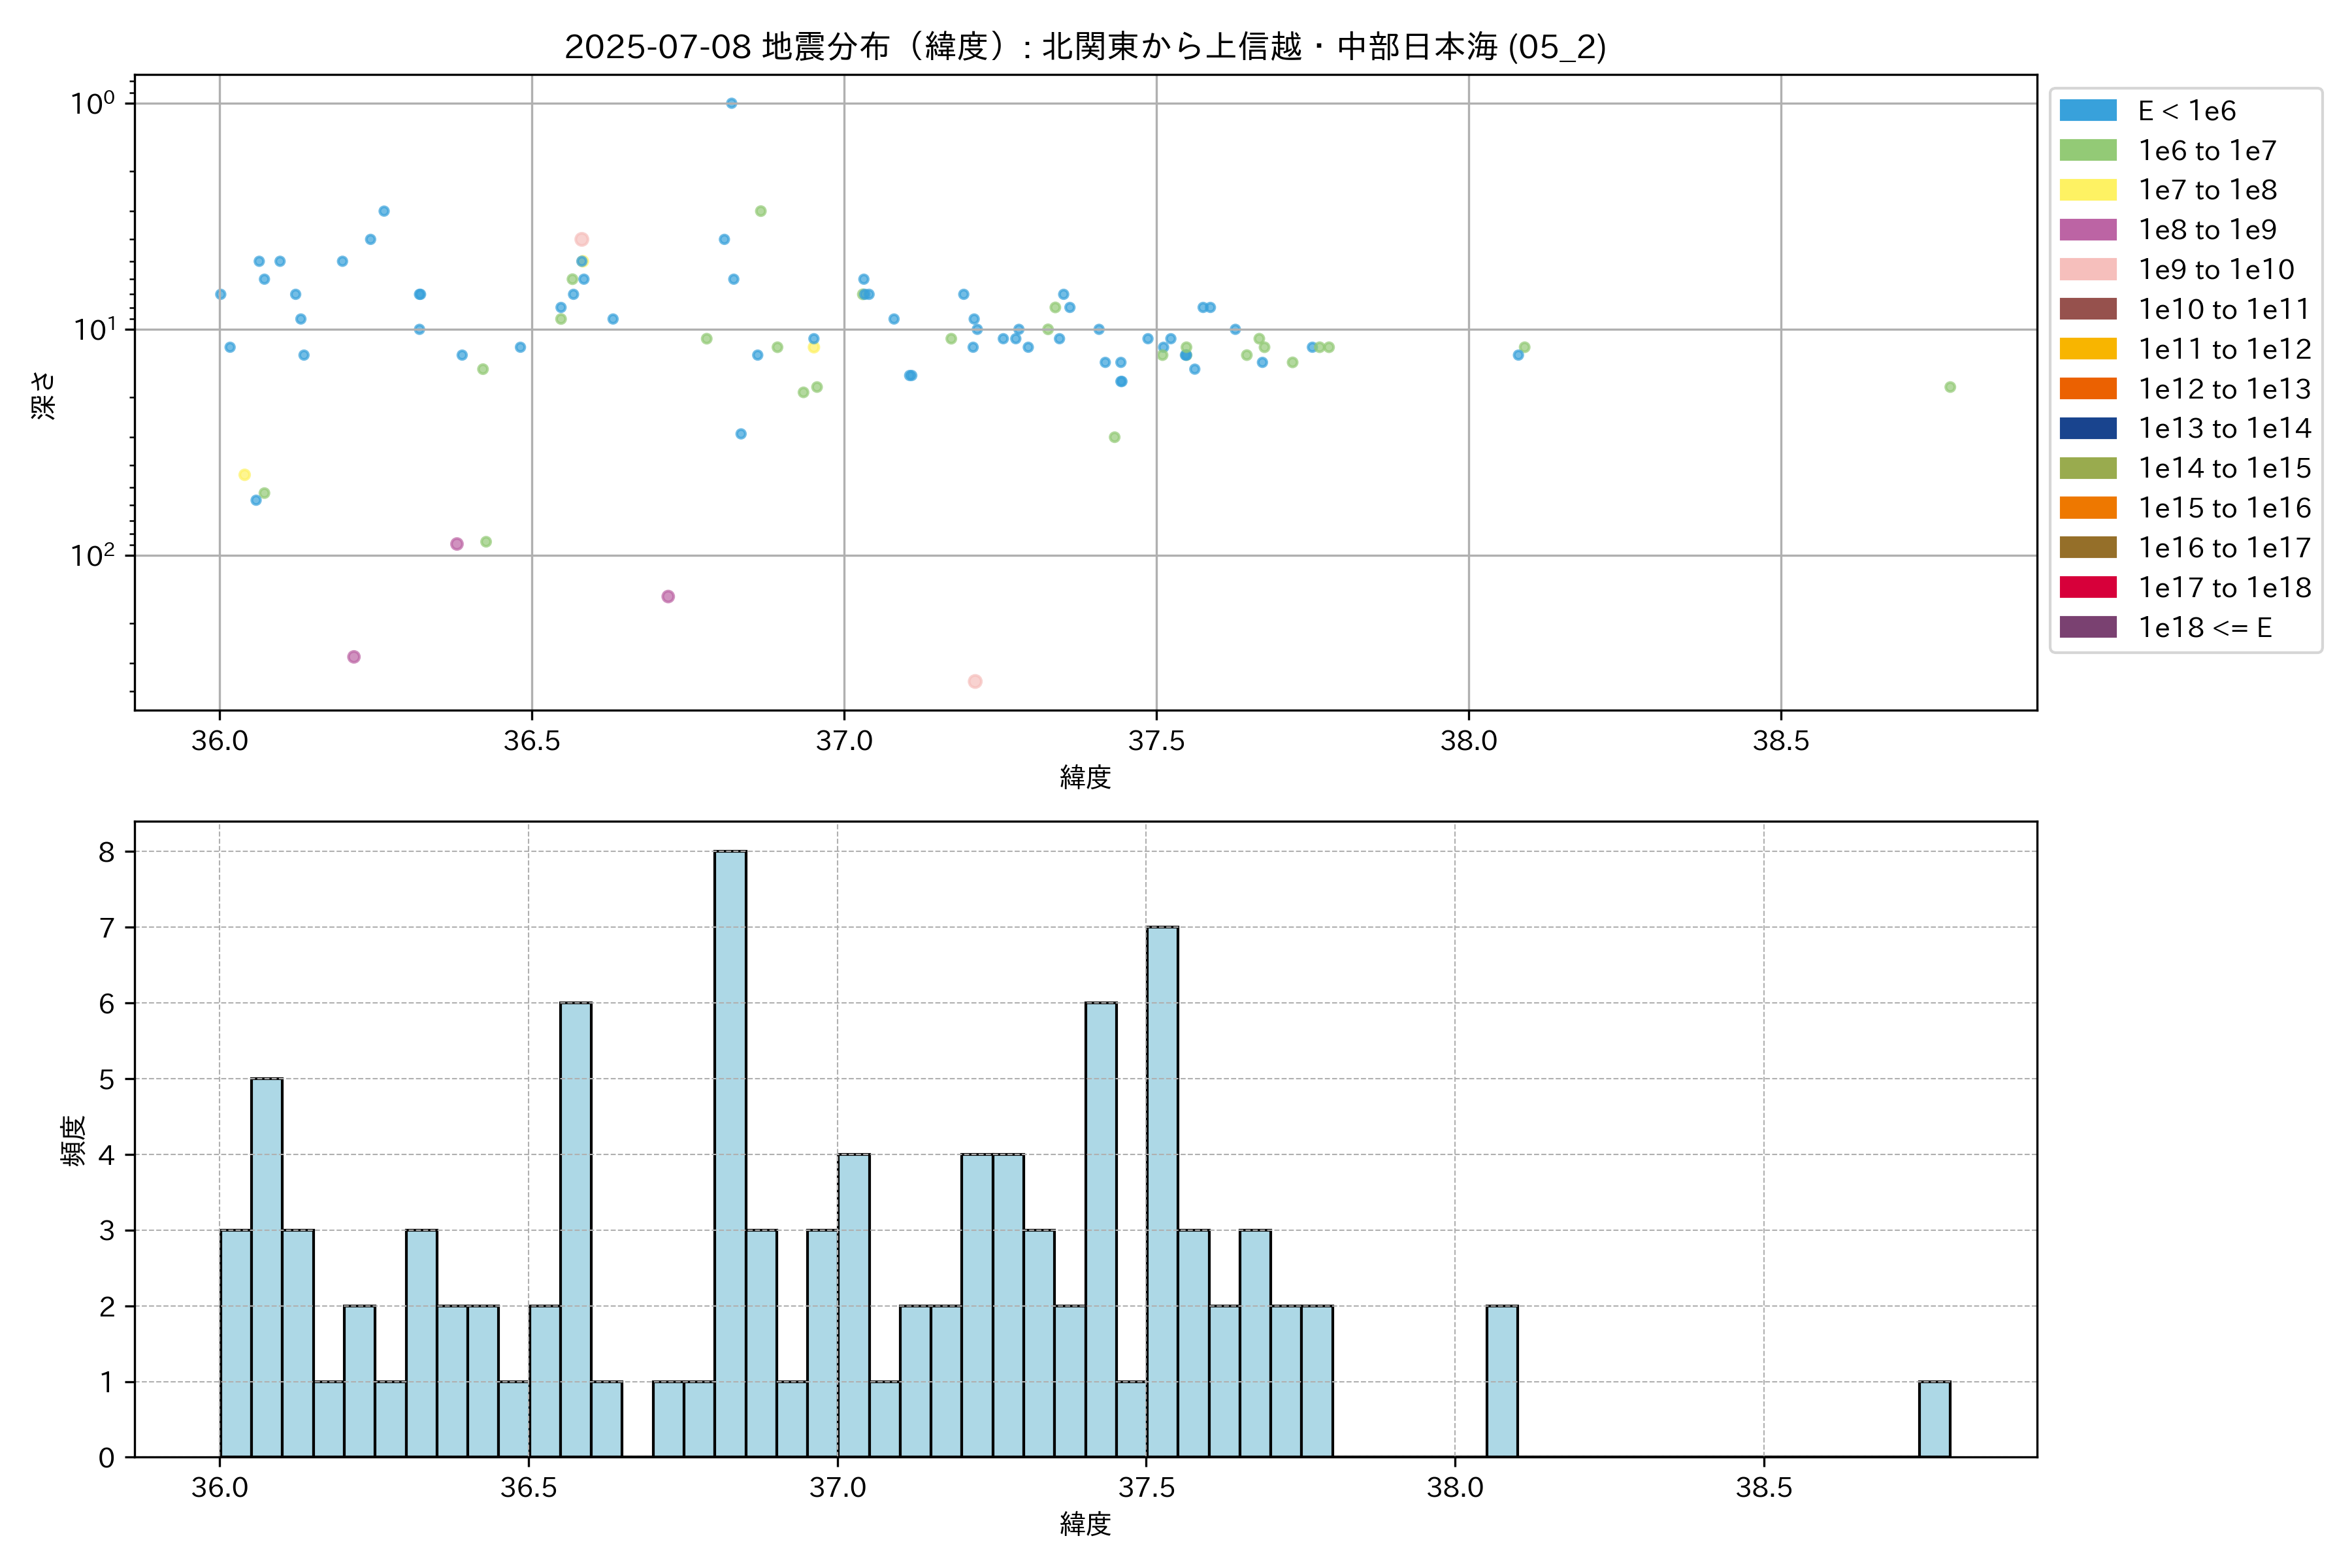This screenshot has height=1568, width=2352.
Task: Click the purple scatter point near latitude 36.7
Action: click(668, 596)
